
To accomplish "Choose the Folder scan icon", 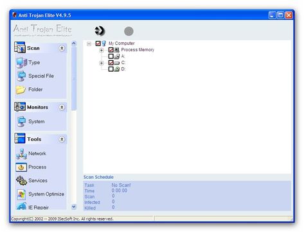I will click(x=21, y=90).
